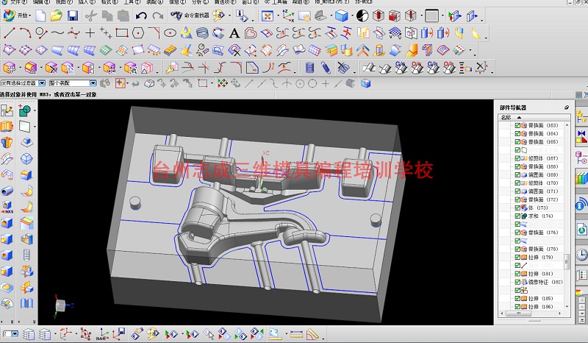Open the blue Internet Explorer tab icon
588x343 pixels.
point(581,205)
